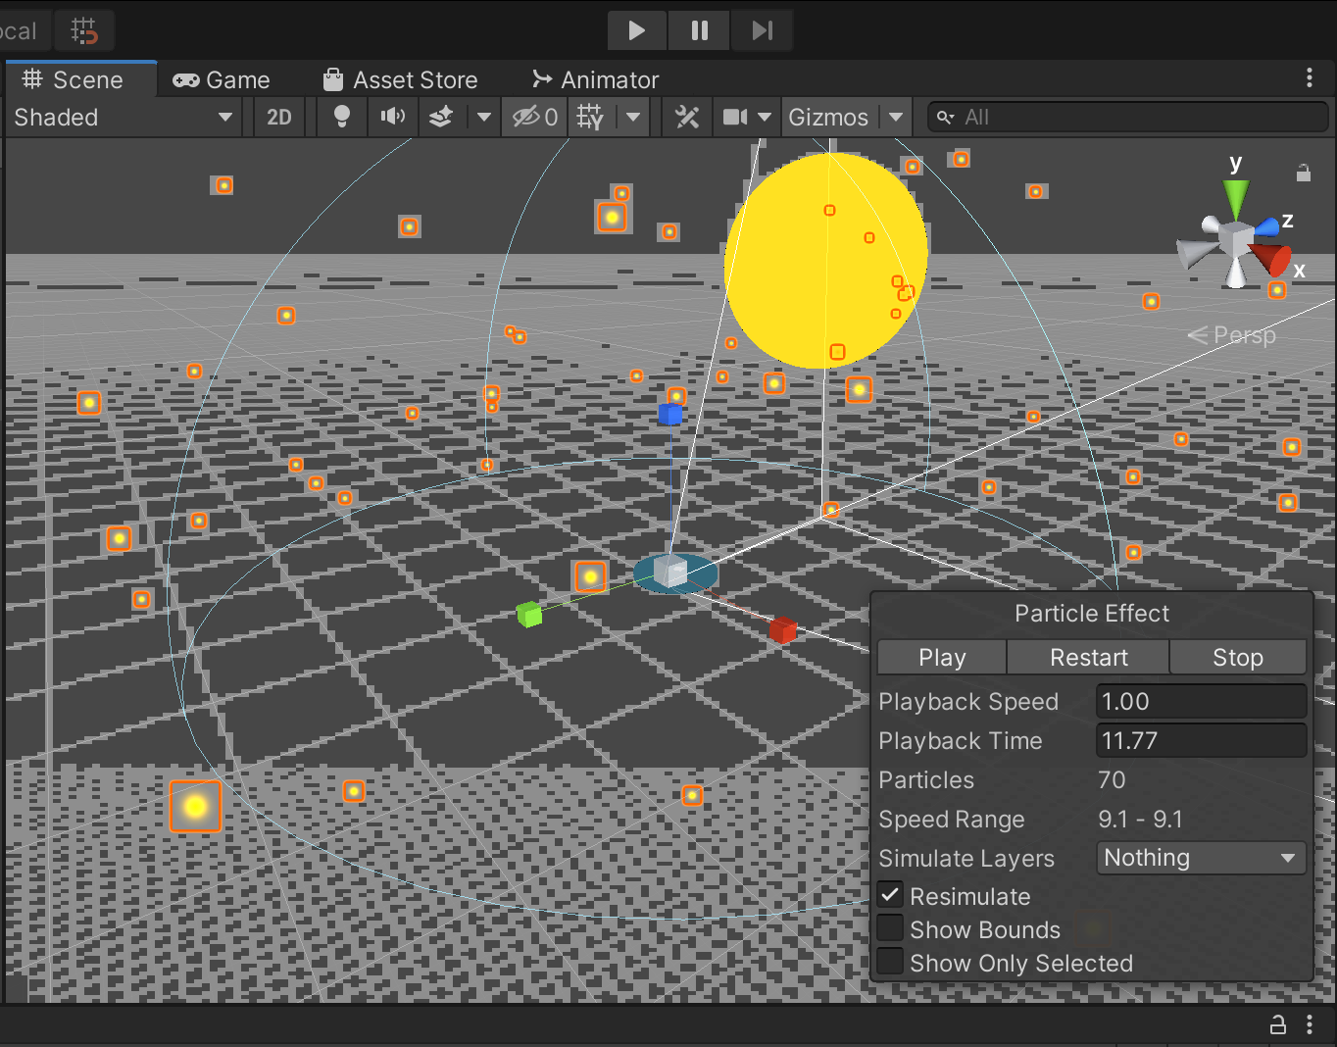Toggle the scene grid visibility icon

pyautogui.click(x=590, y=118)
